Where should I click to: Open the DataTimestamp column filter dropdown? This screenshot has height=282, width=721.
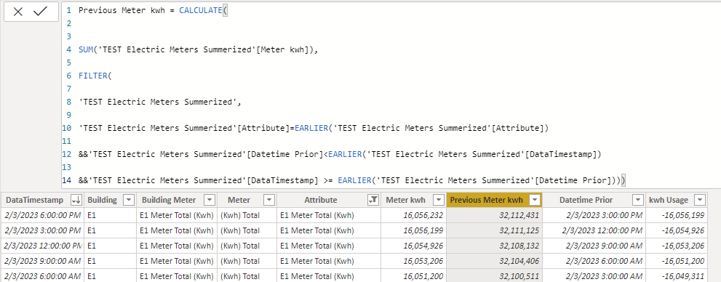click(x=76, y=200)
